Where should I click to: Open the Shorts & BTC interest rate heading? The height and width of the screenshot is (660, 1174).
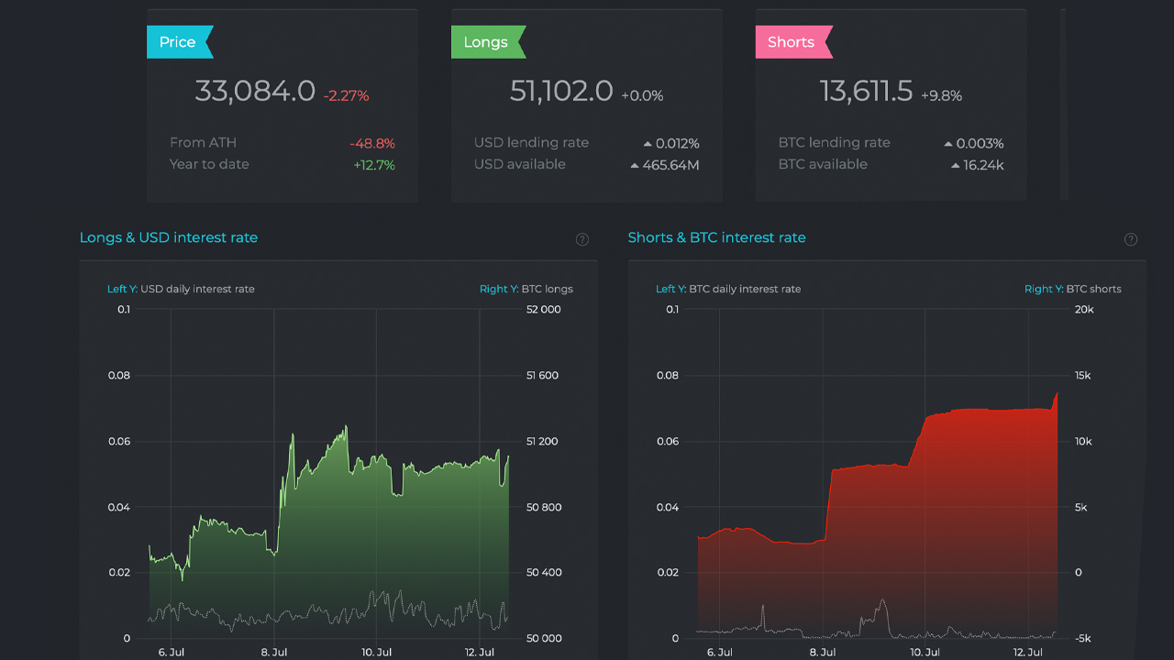716,237
